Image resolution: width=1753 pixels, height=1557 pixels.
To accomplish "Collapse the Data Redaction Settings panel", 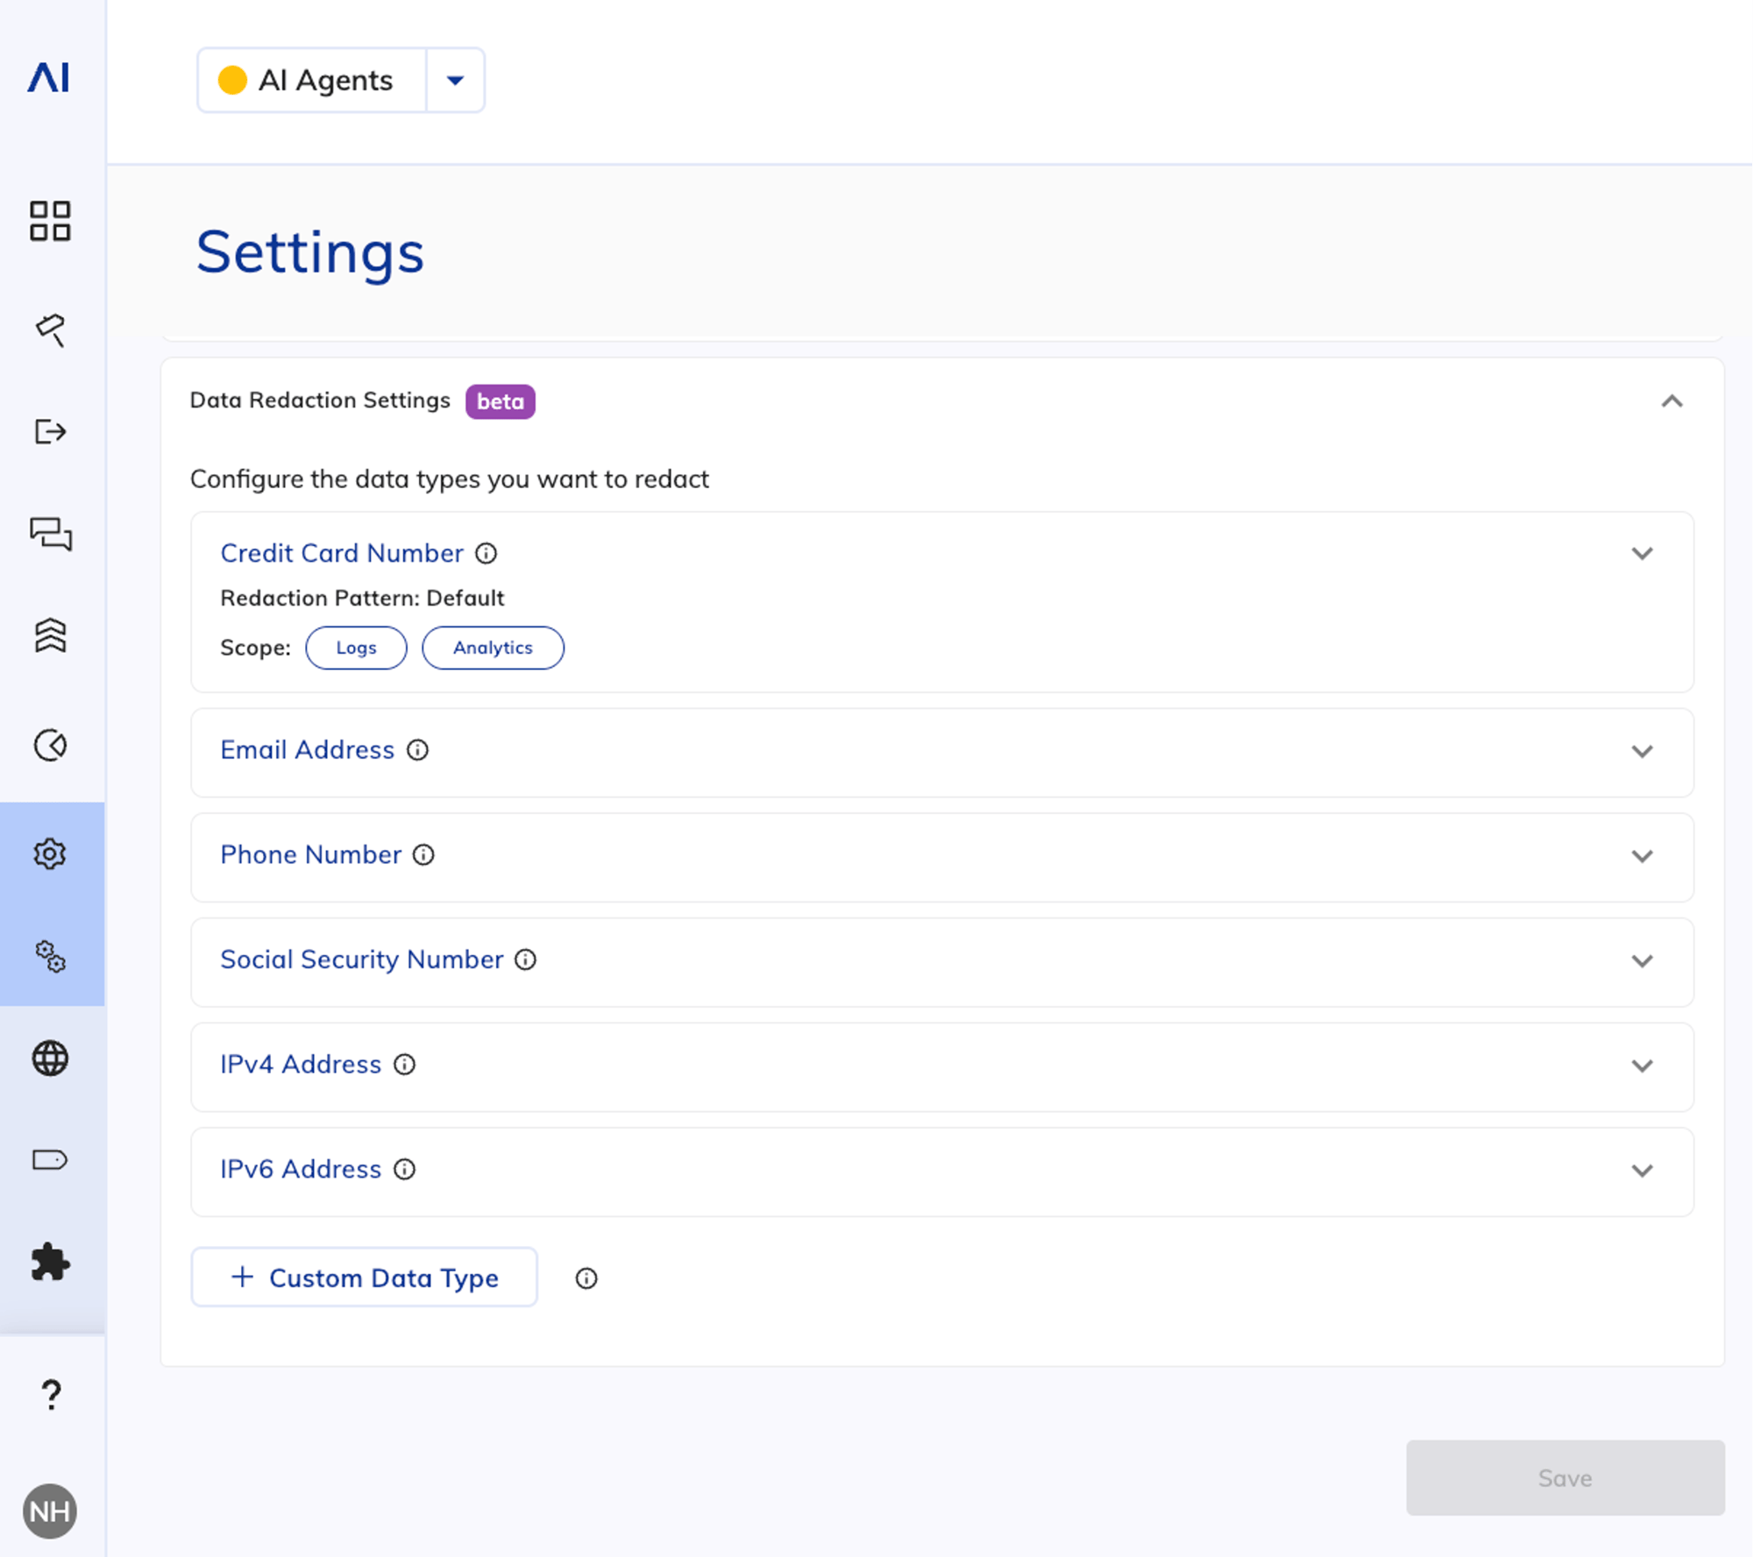I will (1671, 401).
